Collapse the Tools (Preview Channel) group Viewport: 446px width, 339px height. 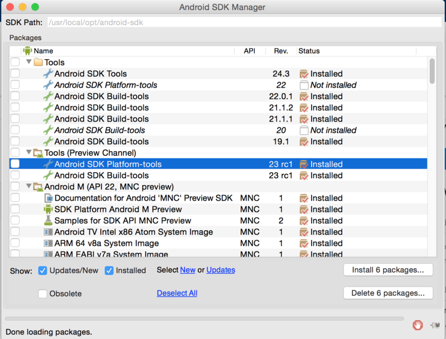28,153
